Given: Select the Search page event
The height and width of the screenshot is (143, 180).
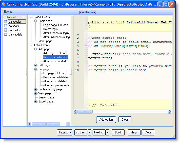Looking at the screenshot, I should [46, 97].
